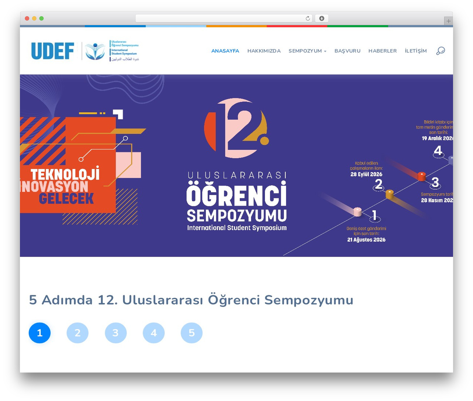Select step 2 circle

pos(78,333)
